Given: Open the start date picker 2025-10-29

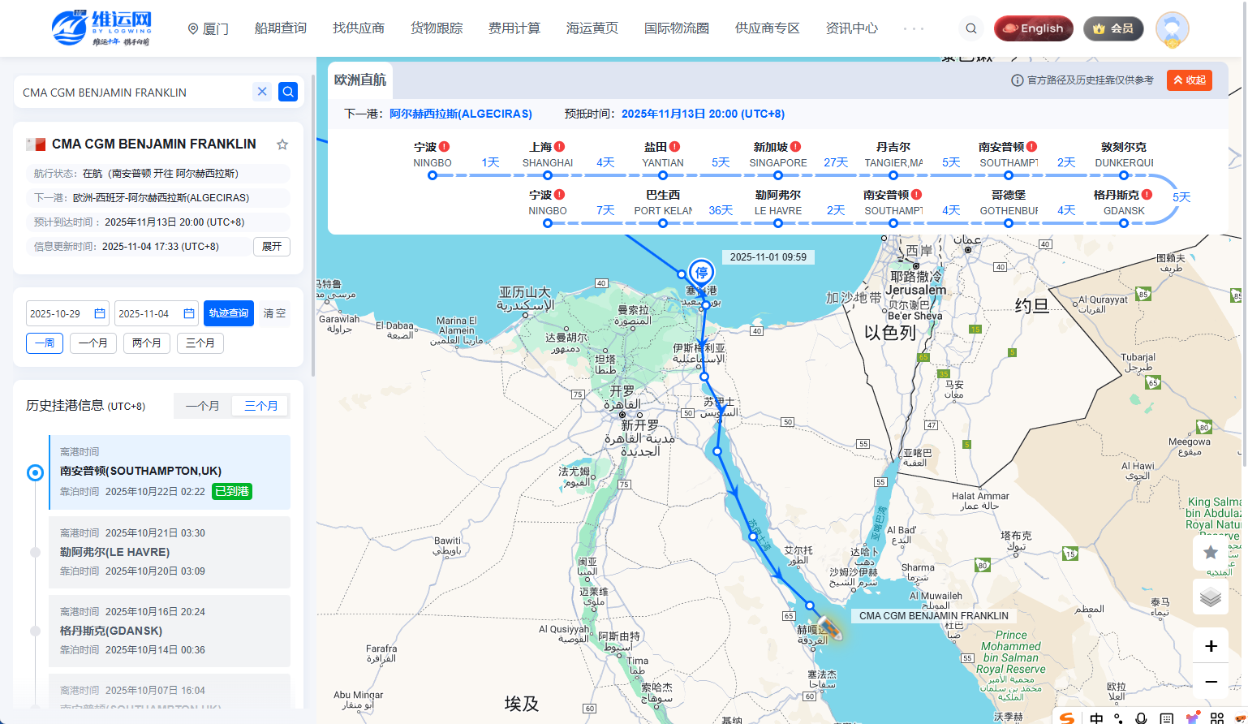Looking at the screenshot, I should pos(67,313).
